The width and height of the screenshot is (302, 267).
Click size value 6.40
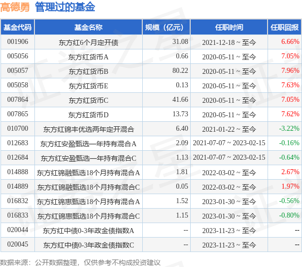[x=182, y=129]
